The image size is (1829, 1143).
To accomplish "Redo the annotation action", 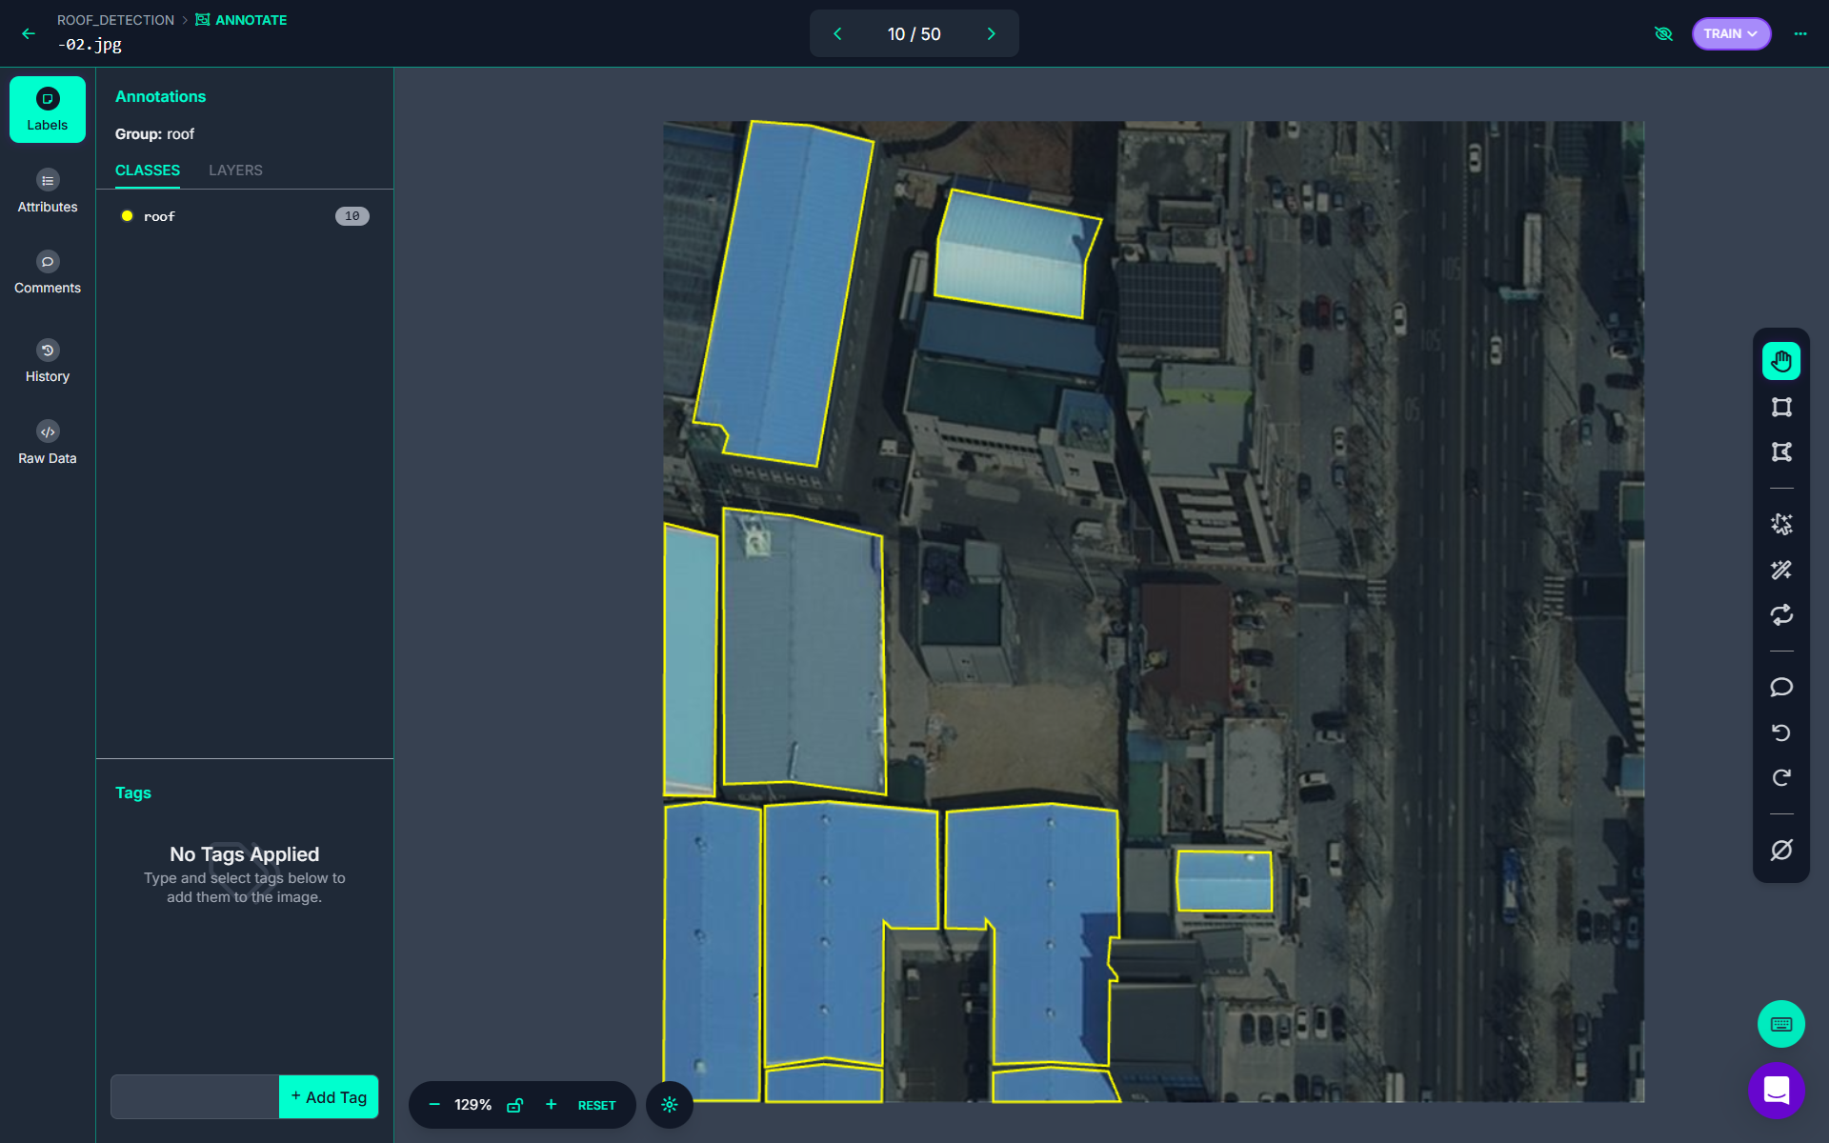I will [x=1780, y=777].
